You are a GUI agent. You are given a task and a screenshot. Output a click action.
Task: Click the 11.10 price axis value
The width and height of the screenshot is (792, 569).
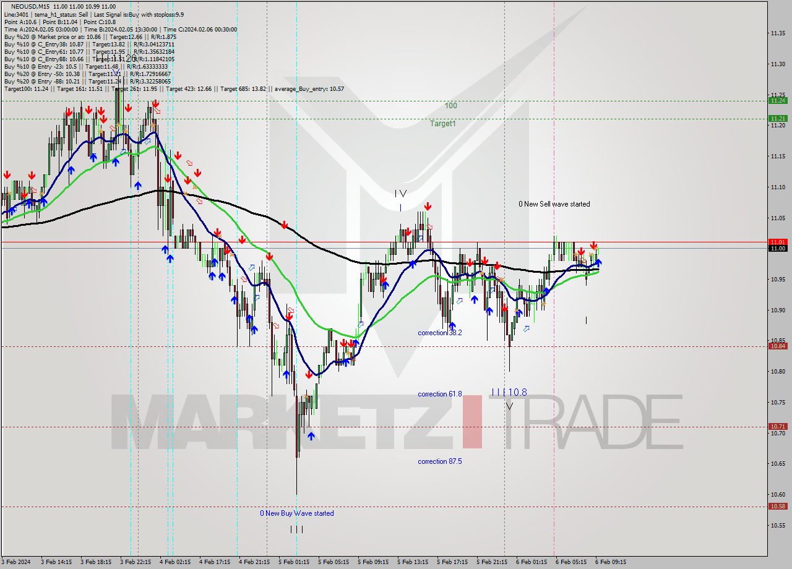[778, 187]
